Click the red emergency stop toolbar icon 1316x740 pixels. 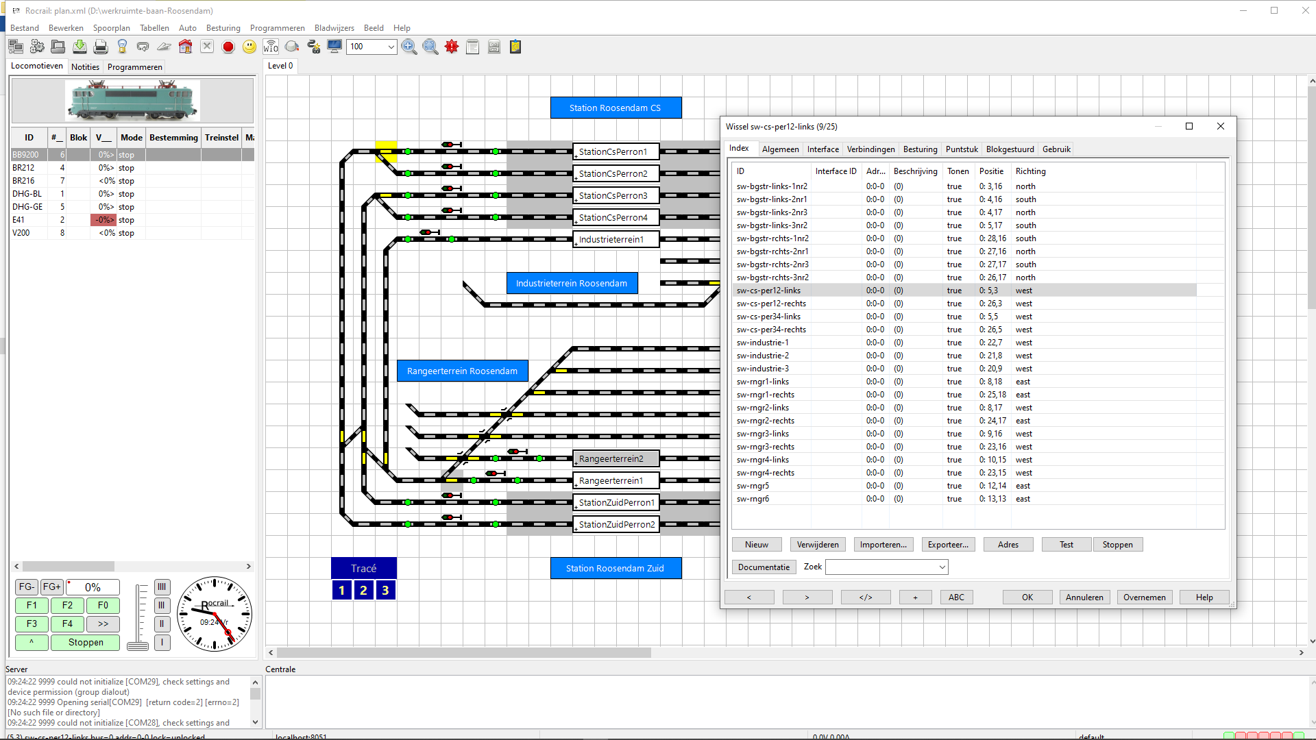click(x=228, y=47)
